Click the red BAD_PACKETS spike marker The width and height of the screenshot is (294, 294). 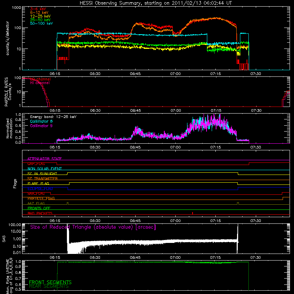click(193, 213)
